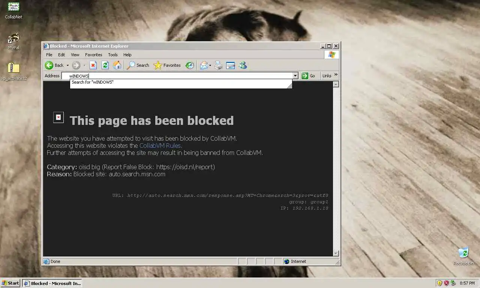This screenshot has height=288, width=480.
Task: Open the File menu
Action: point(49,55)
